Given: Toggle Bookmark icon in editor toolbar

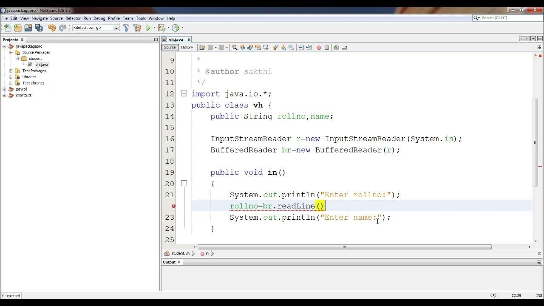Looking at the screenshot, I should pyautogui.click(x=291, y=48).
